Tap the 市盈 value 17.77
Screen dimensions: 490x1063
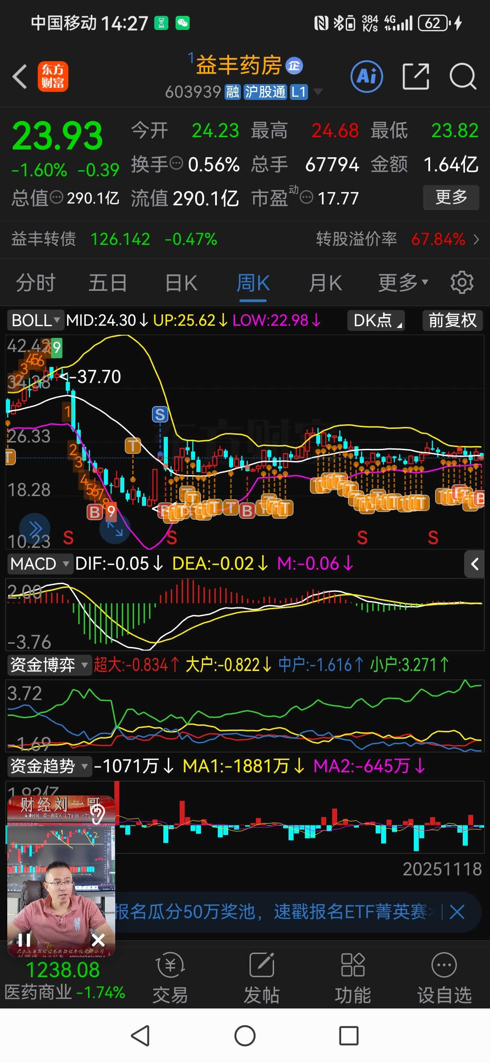click(x=338, y=198)
